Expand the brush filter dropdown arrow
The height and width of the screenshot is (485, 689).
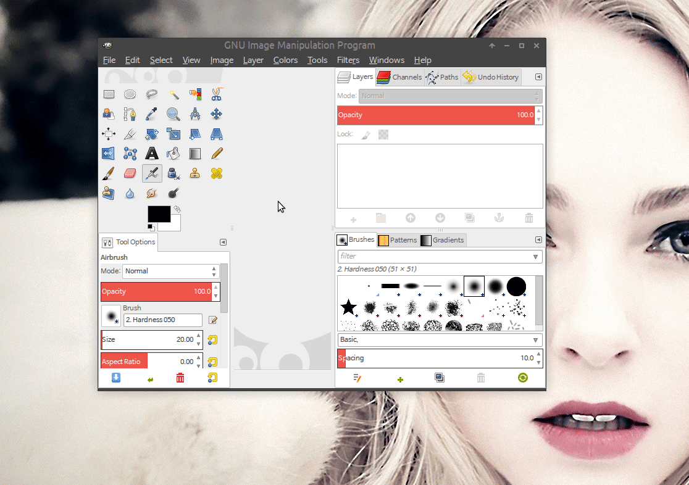coord(535,257)
